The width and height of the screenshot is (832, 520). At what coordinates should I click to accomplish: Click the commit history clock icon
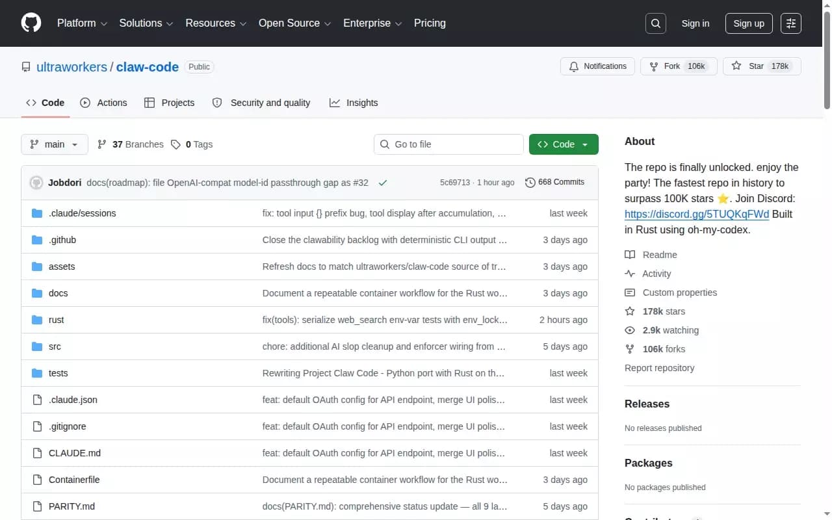(530, 183)
